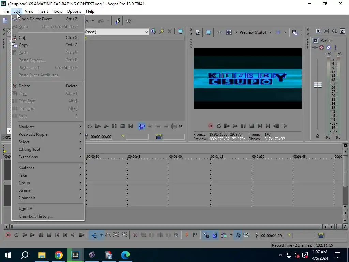Click Undo All in Edit menu
349x262 pixels.
point(48,209)
